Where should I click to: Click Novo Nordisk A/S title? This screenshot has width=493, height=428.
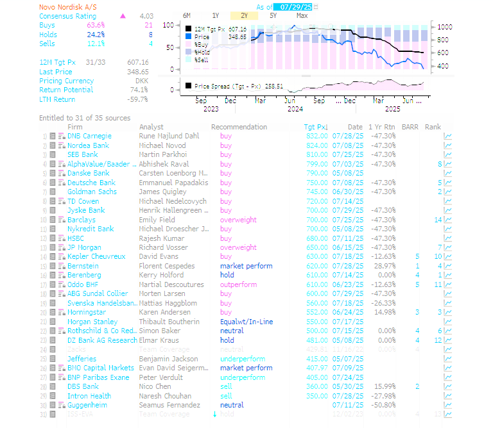[67, 7]
